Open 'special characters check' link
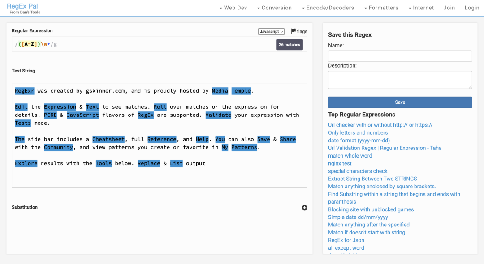Viewport: 484px width, 264px height. (358, 171)
